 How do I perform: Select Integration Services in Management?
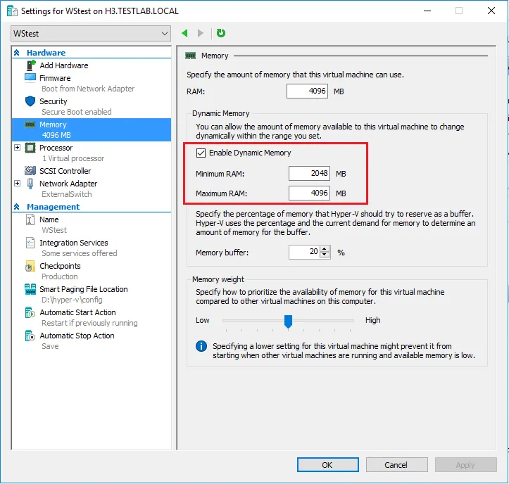point(73,243)
